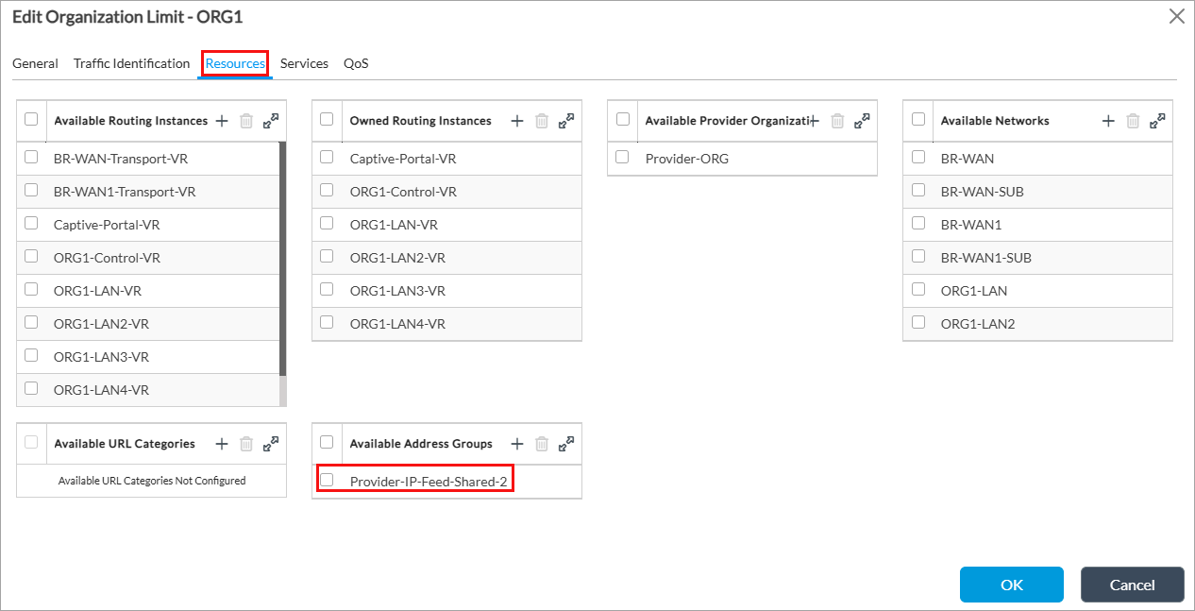
Task: Check the Provider-IP-Feed-Shared-2 checkbox
Action: click(x=327, y=479)
